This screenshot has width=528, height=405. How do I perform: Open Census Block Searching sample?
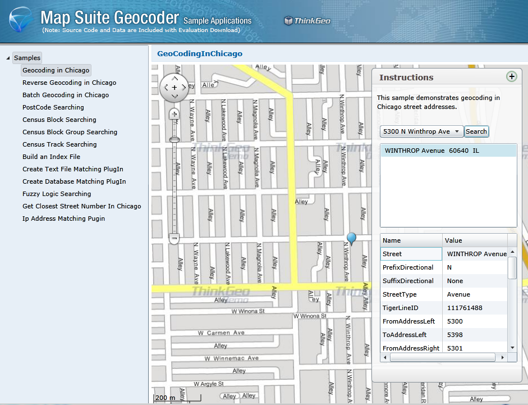pos(59,120)
